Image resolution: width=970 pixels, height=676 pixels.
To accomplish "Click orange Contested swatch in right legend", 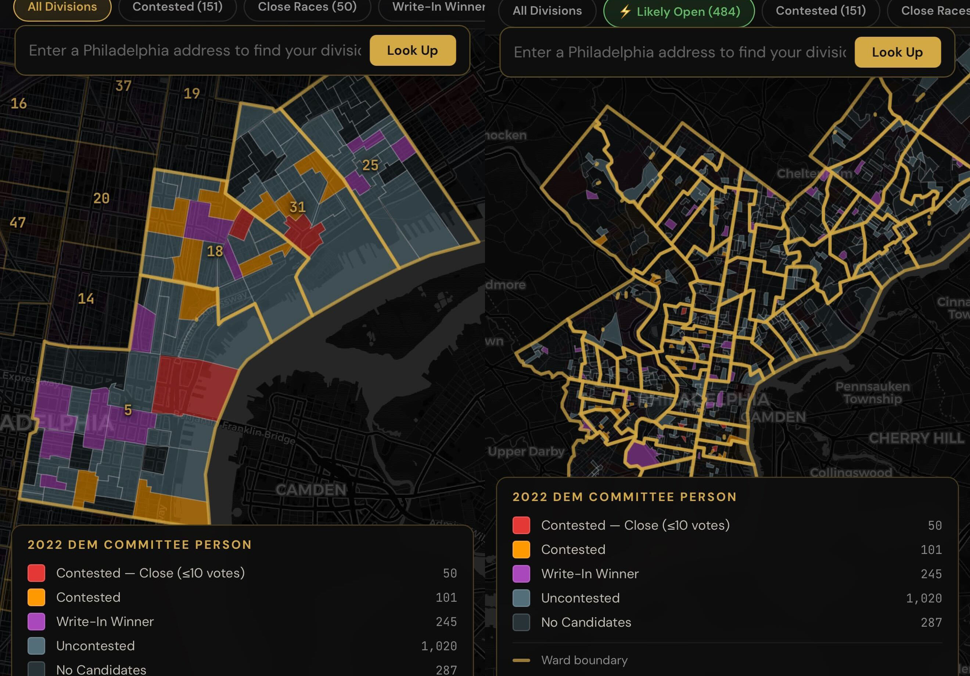I will [x=521, y=549].
